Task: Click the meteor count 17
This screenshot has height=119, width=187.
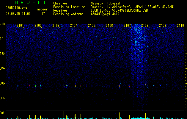Action: tap(43, 14)
